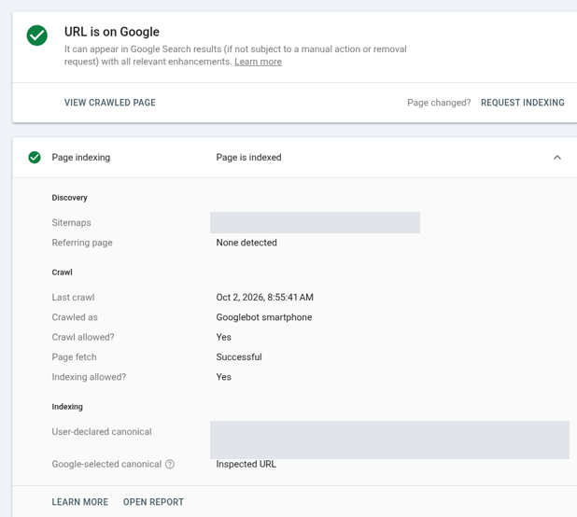The height and width of the screenshot is (517, 577).
Task: Open help icon beside Google-selected canonical
Action: coord(170,464)
